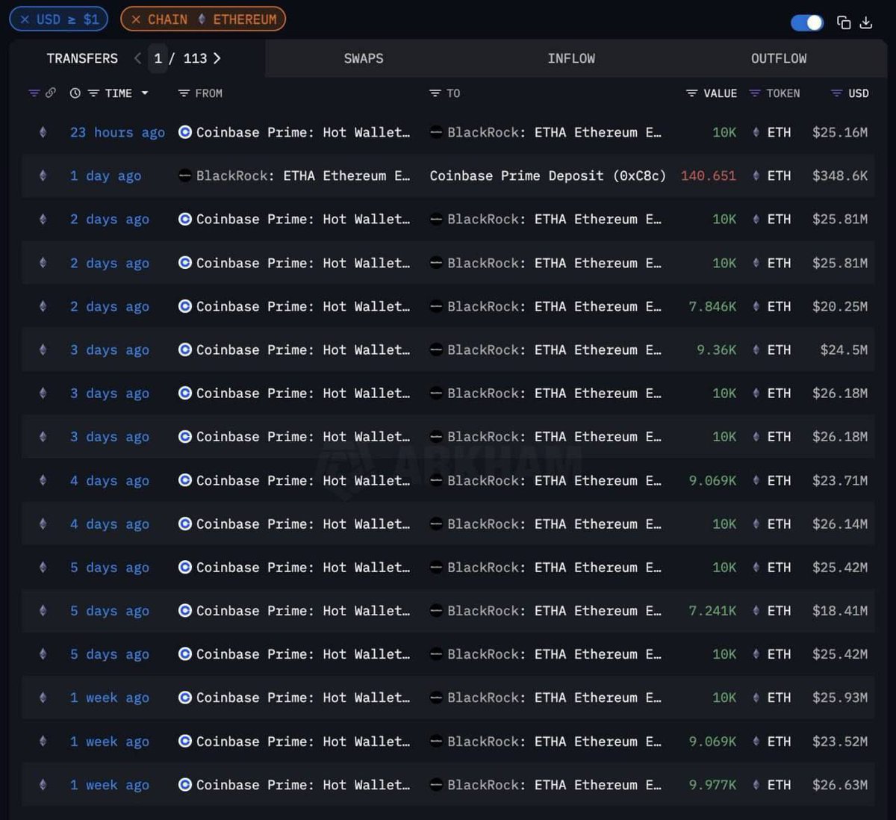Open the TIME column sort dropdown
The width and height of the screenshot is (896, 820).
144,93
